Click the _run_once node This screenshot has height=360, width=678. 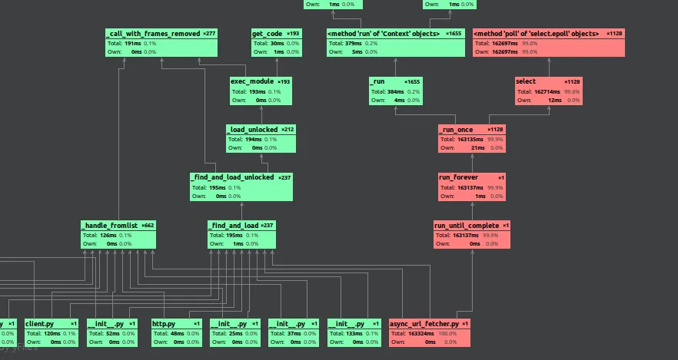click(x=472, y=139)
